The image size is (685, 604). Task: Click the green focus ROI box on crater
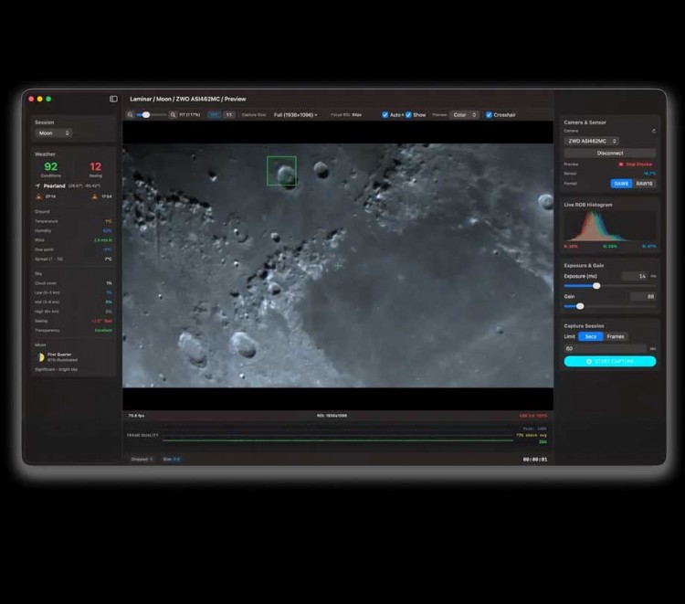282,171
